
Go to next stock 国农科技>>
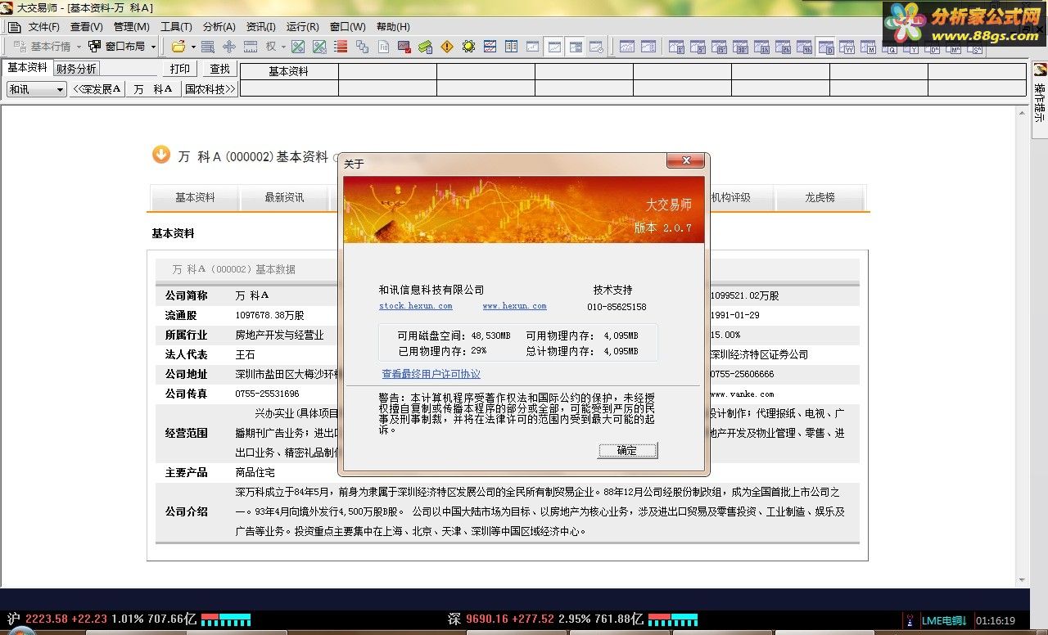(210, 89)
